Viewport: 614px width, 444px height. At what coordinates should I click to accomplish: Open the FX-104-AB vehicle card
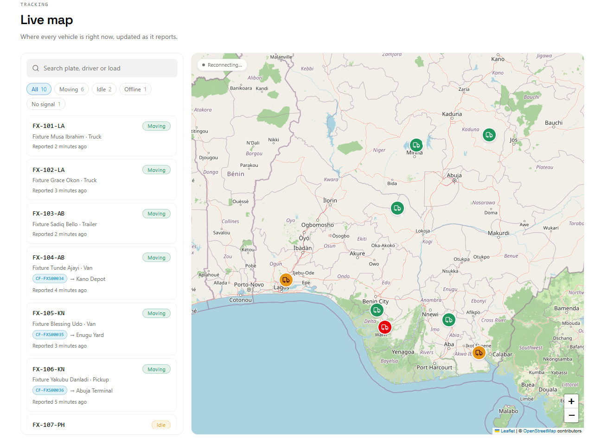(x=102, y=273)
